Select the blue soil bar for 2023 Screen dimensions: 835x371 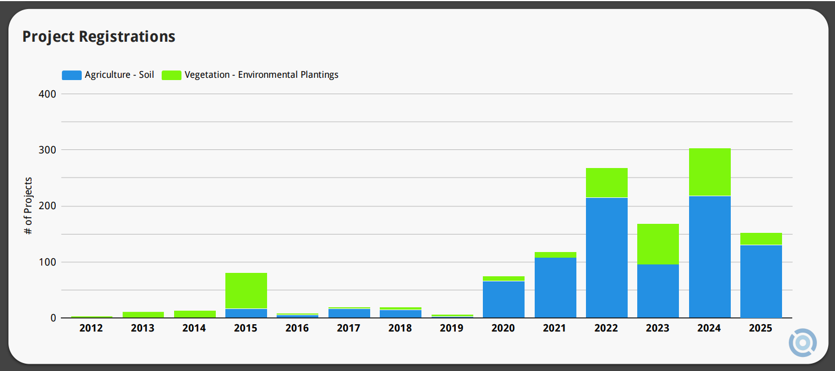coord(658,291)
